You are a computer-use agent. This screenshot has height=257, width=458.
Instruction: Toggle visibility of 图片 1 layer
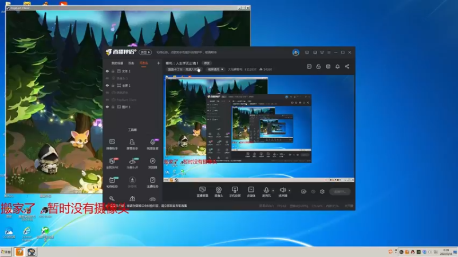(x=107, y=107)
